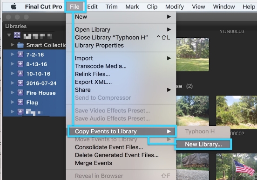Open the Import submenu
Screen dimensions: 257x180
121,58
